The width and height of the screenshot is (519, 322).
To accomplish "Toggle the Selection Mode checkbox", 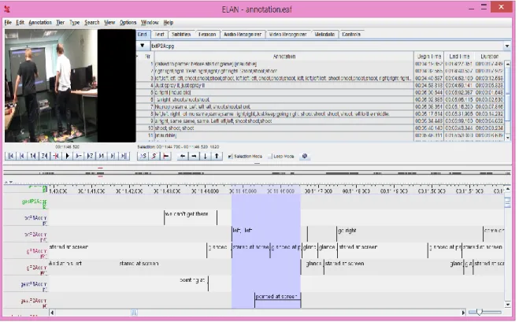I will [231, 156].
